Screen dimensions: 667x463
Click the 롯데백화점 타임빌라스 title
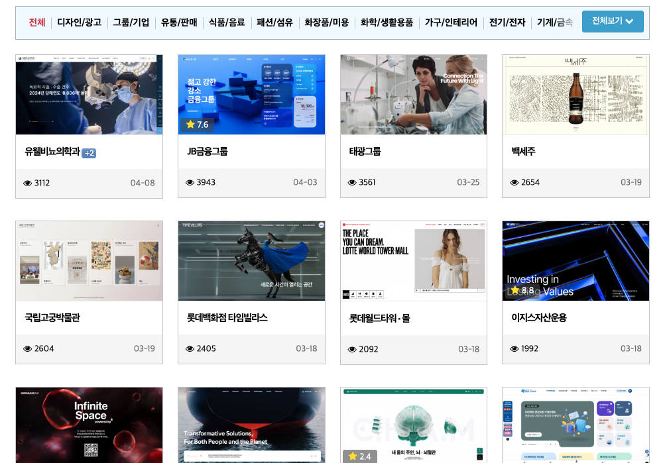227,317
